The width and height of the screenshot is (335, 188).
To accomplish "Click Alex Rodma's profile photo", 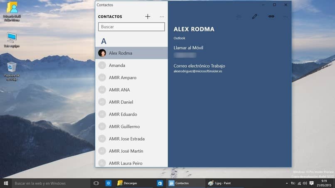I will [x=102, y=53].
